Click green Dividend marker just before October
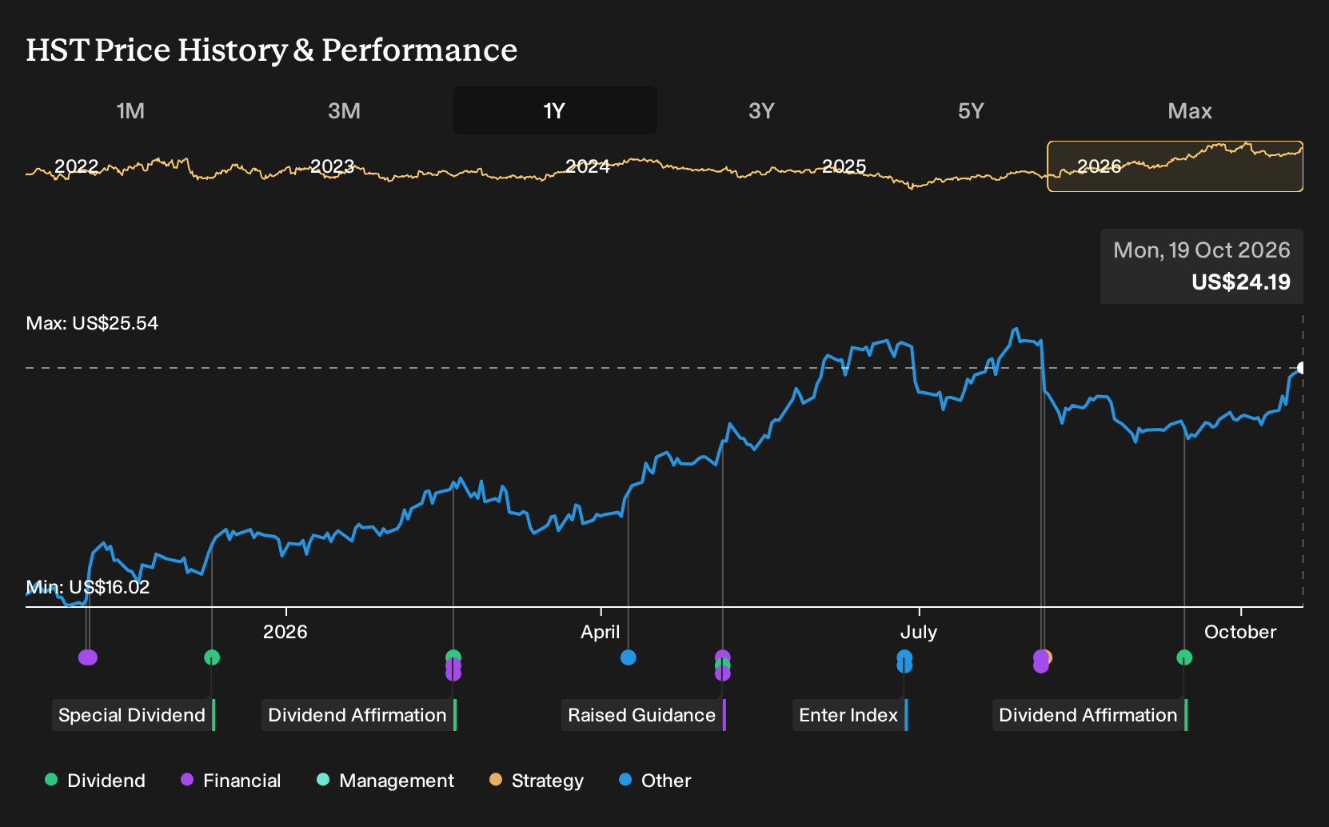Viewport: 1329px width, 827px height. coord(1184,657)
